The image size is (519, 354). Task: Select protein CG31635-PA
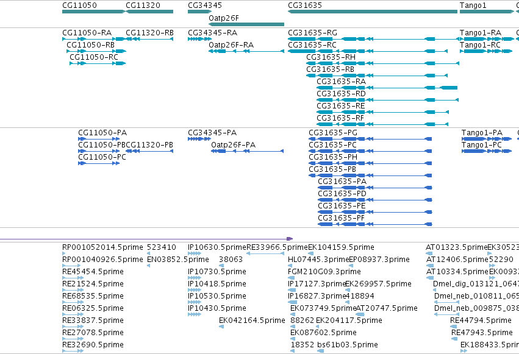[x=375, y=188]
